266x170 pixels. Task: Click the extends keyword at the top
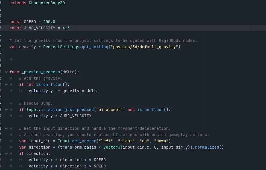click(x=18, y=3)
